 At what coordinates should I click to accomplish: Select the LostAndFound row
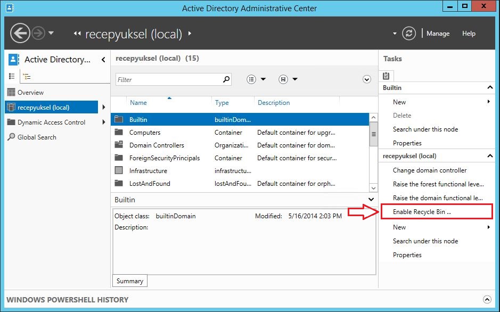(x=240, y=183)
